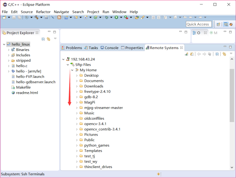The image size is (236, 178).
Task: Collapse the Sftp Files node
Action: (68, 65)
